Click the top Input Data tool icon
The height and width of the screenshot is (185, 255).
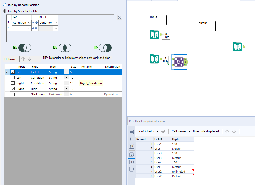[154, 34]
